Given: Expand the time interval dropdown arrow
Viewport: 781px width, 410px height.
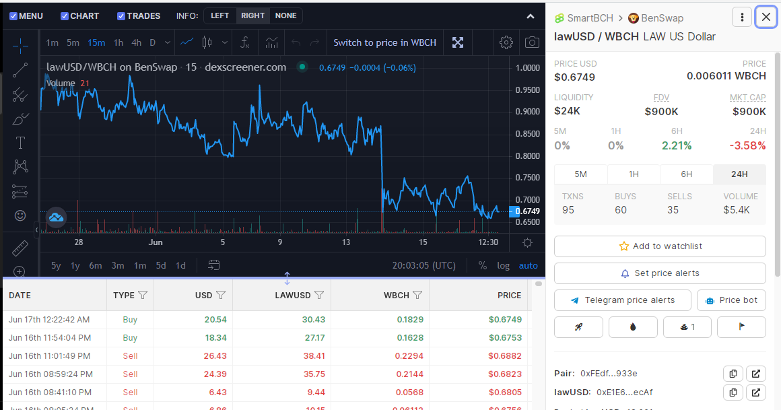Looking at the screenshot, I should [168, 43].
